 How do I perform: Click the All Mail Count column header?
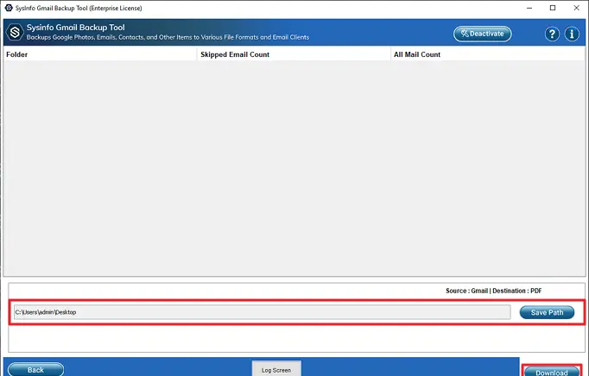(x=488, y=54)
